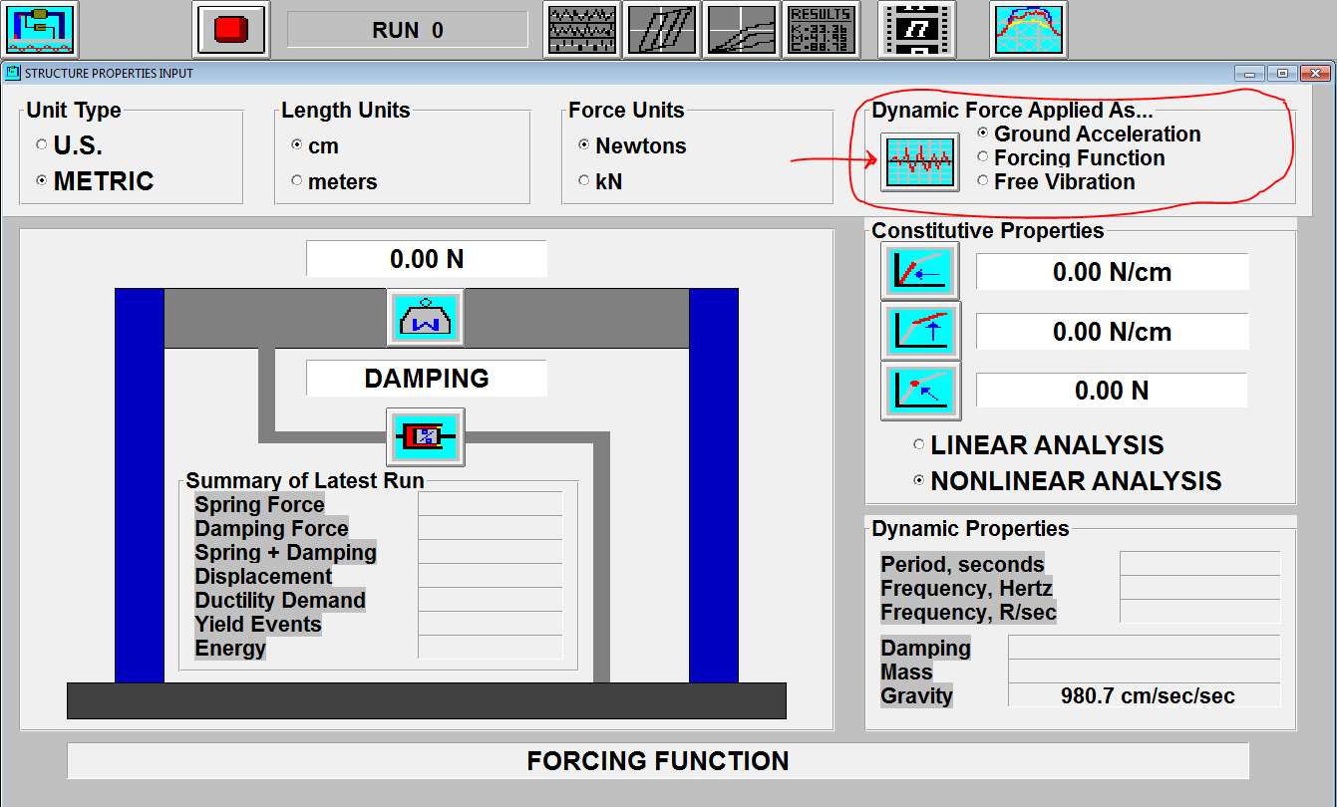Click the post-yield stiffness property icon

(x=920, y=331)
